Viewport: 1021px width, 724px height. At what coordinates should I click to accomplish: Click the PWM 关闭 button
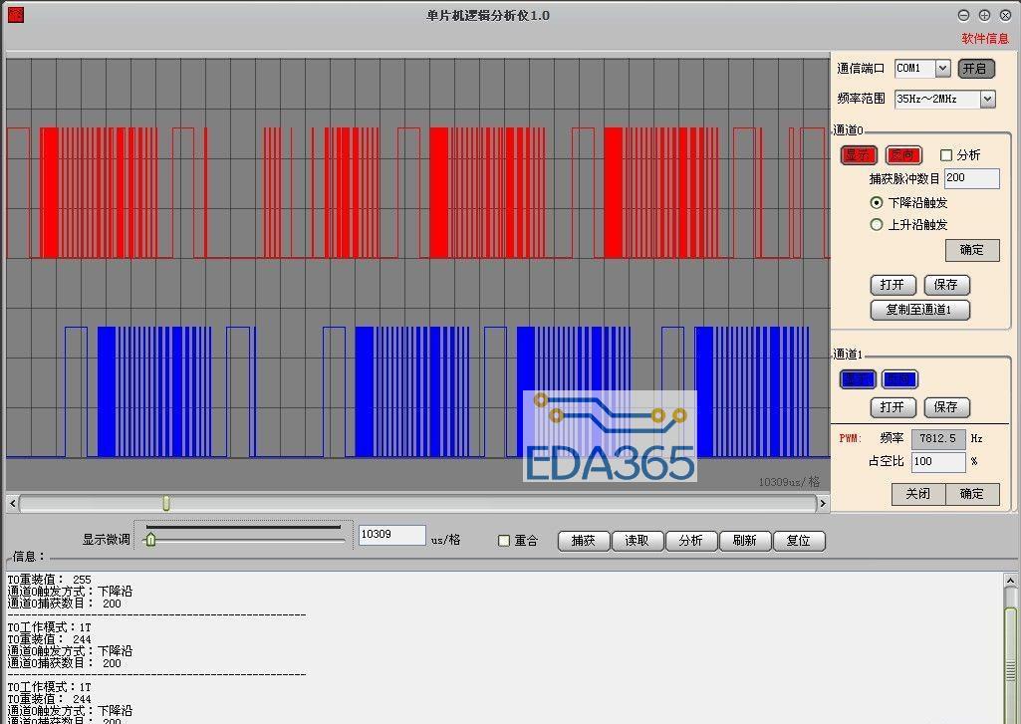(918, 494)
